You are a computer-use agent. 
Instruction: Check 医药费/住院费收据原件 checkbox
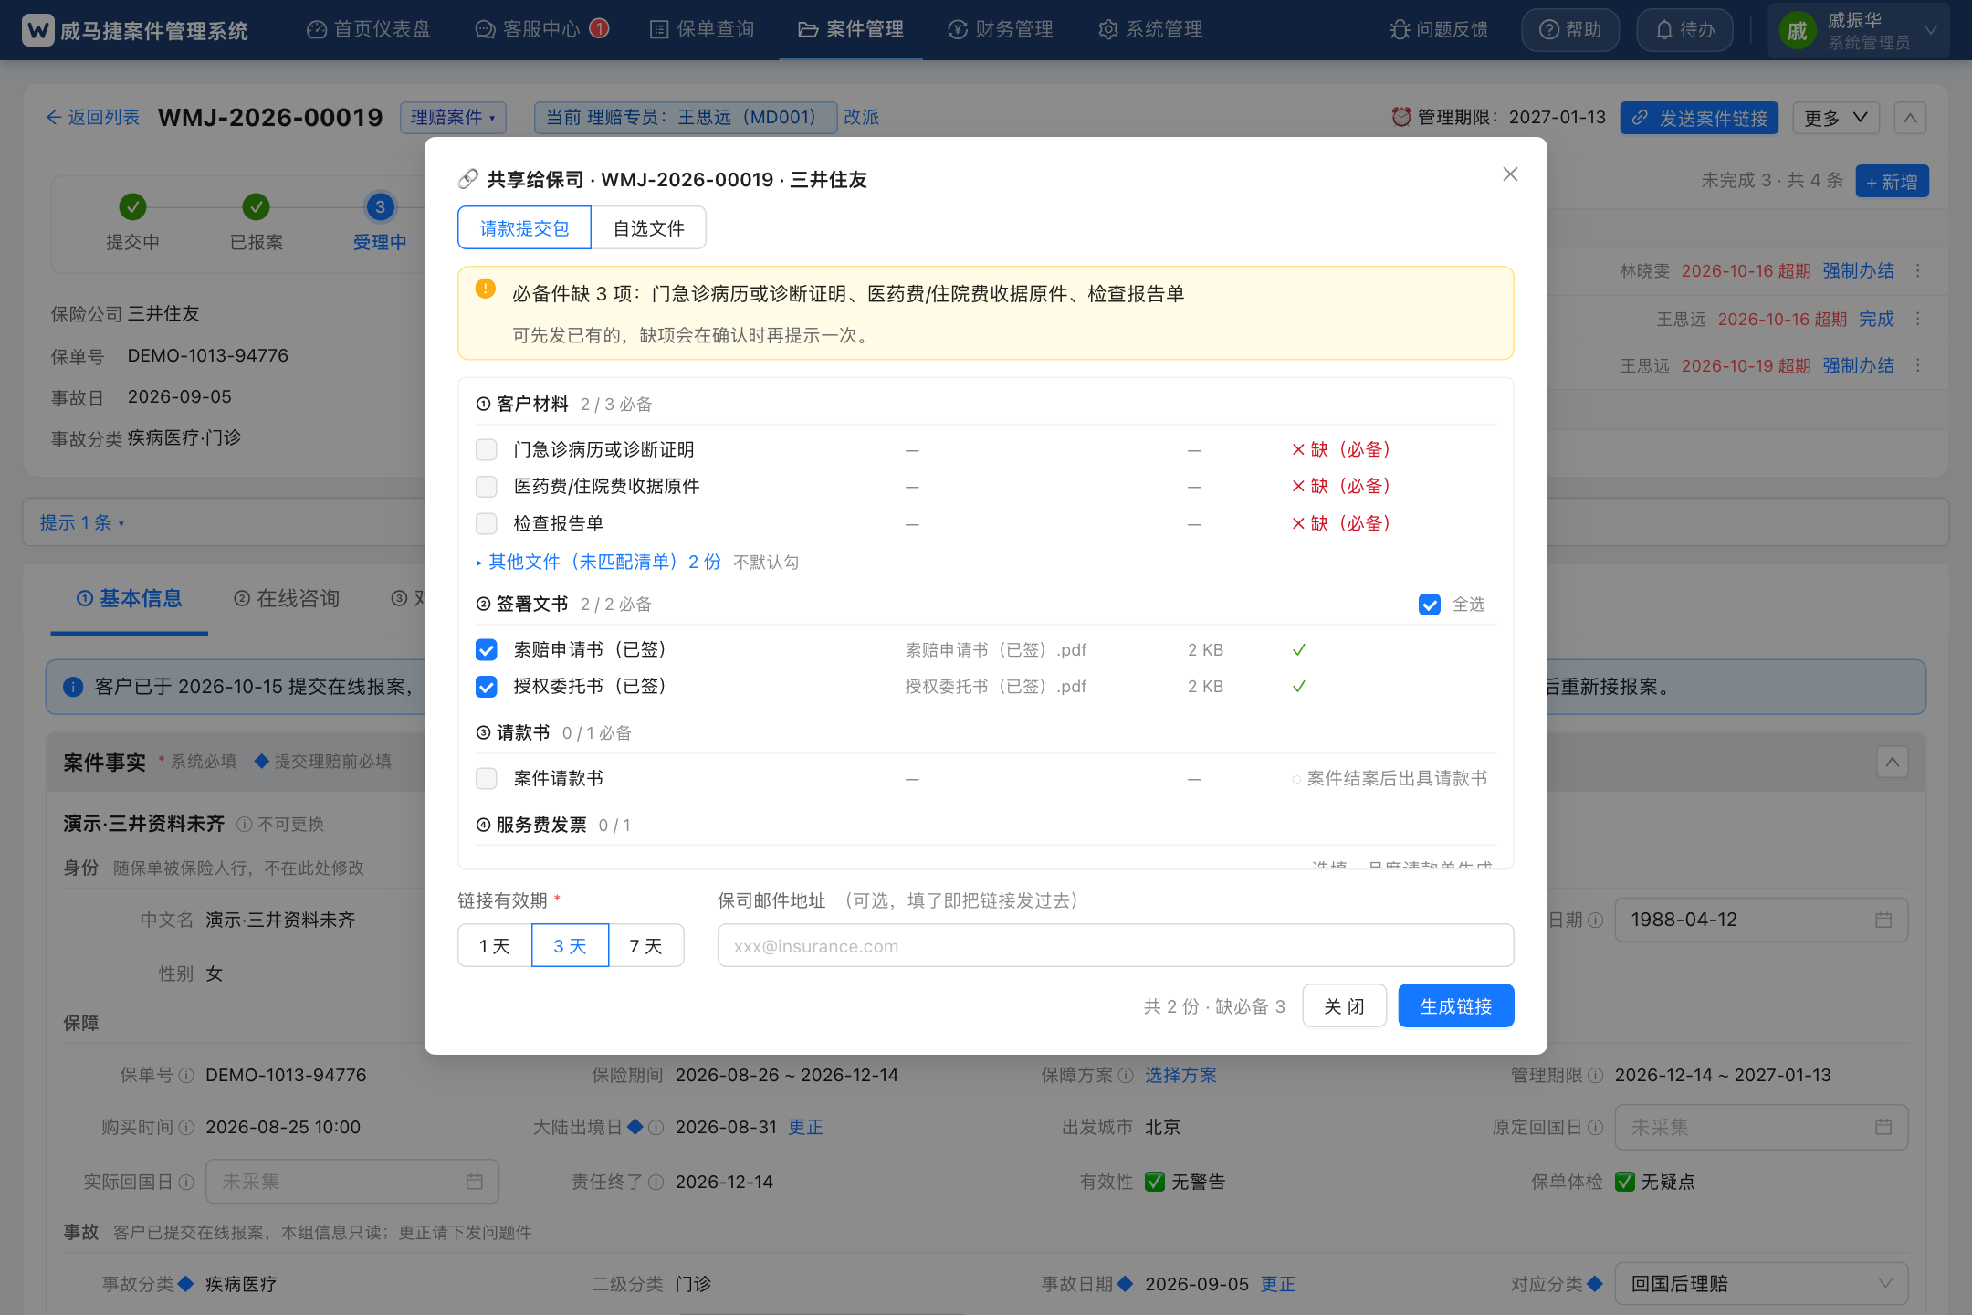[x=487, y=486]
